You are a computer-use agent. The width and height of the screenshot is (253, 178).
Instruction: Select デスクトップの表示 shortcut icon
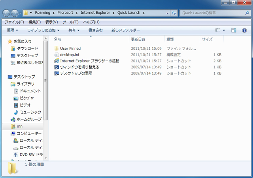pos(57,73)
